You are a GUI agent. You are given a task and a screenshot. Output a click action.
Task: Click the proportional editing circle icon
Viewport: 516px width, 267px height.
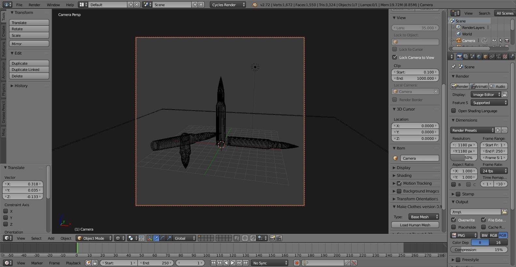pos(245,238)
